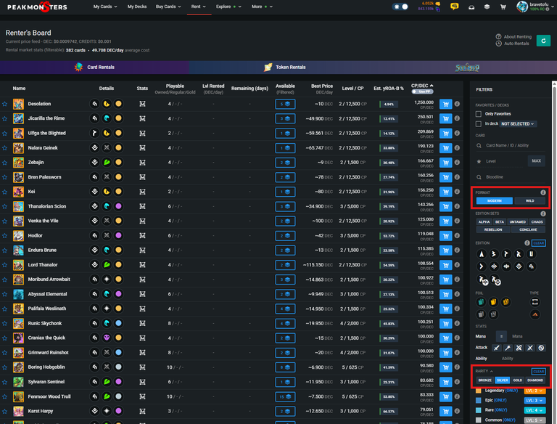
Task: Select the Rebellion edition set
Action: (493, 229)
